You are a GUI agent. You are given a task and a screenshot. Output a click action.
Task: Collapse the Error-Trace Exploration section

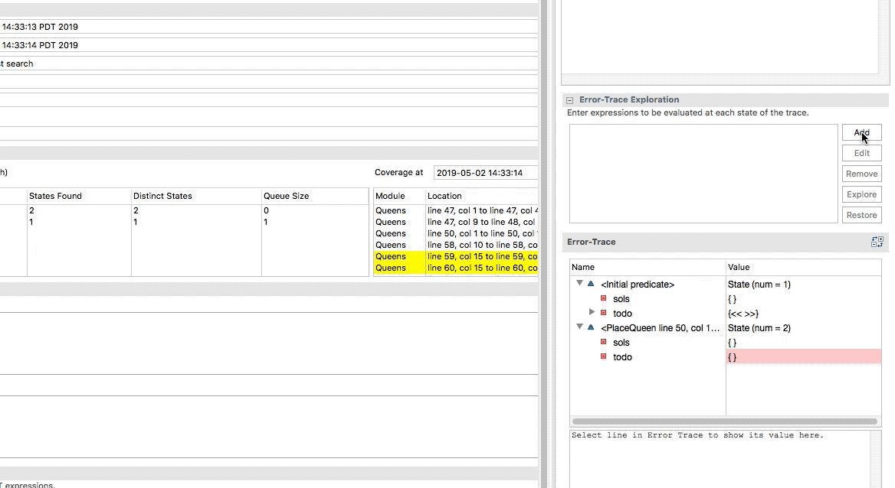(x=570, y=100)
